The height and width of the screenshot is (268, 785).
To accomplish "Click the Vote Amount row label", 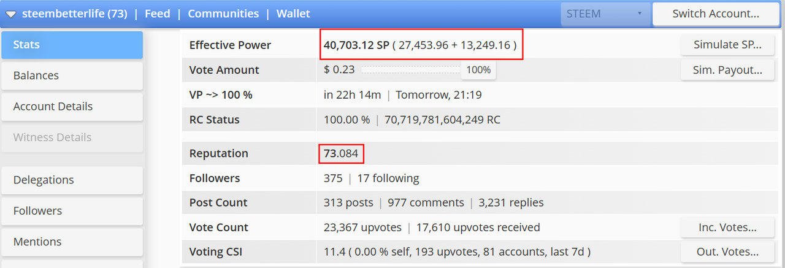I will tap(224, 70).
